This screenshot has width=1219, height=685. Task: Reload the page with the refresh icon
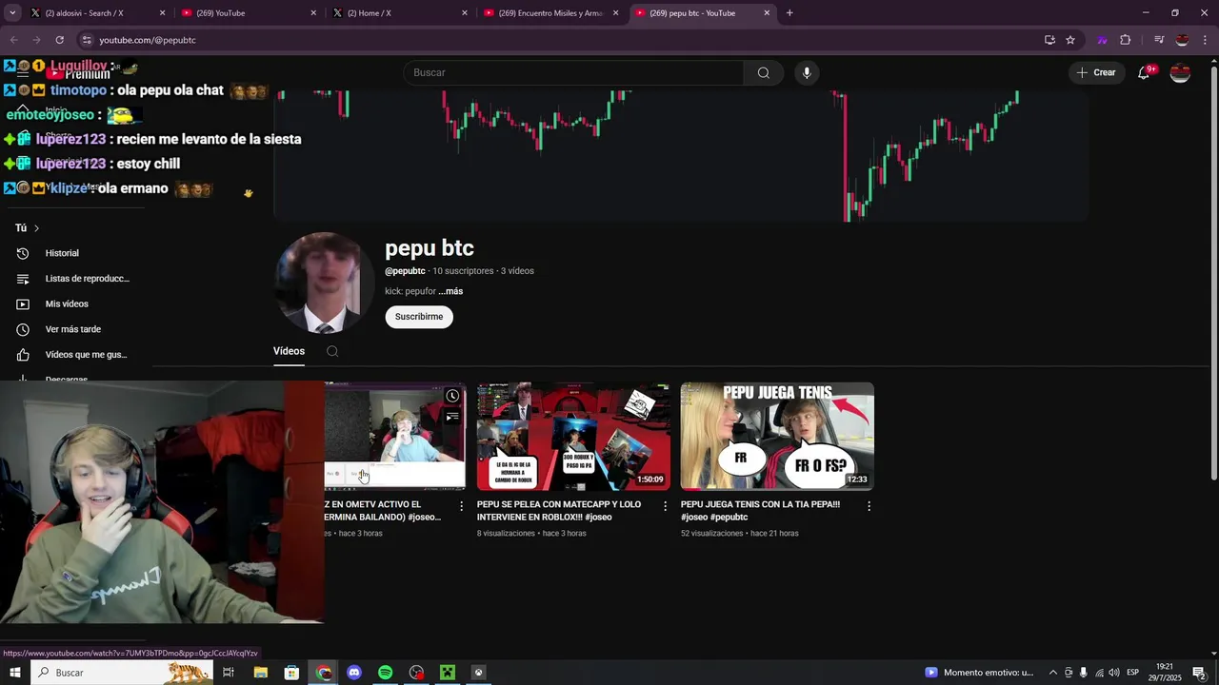coord(59,40)
